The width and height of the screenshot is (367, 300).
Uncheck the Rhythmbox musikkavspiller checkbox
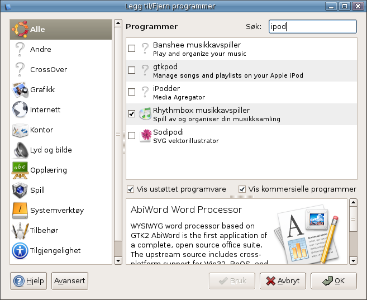click(131, 114)
